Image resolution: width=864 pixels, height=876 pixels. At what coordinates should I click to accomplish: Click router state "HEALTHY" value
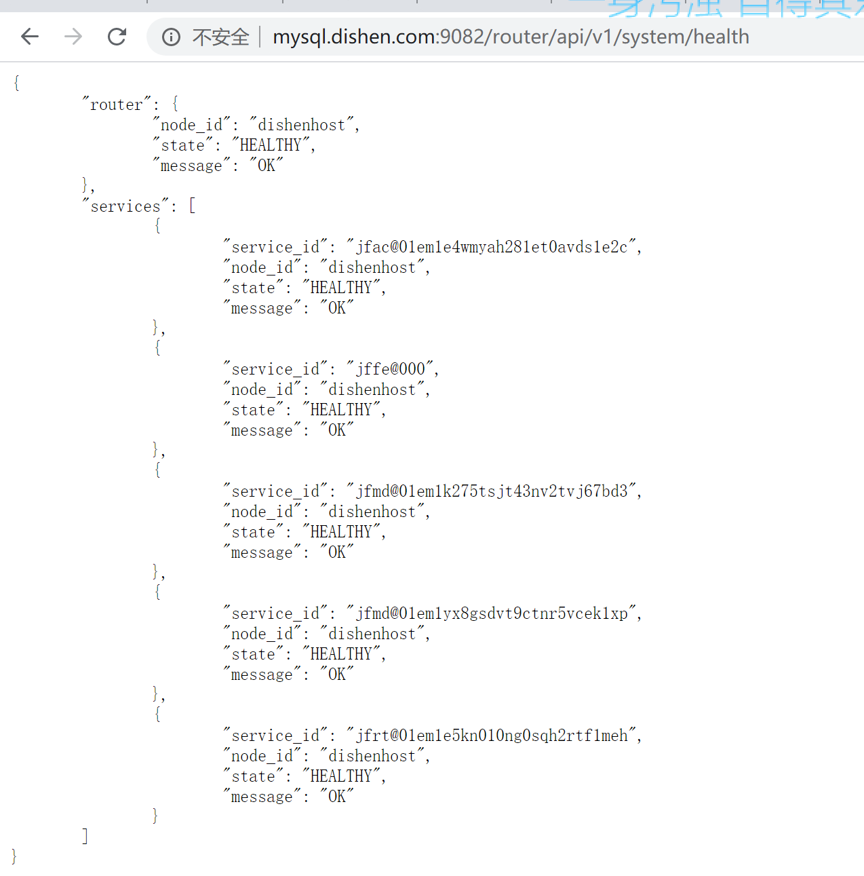tap(271, 145)
